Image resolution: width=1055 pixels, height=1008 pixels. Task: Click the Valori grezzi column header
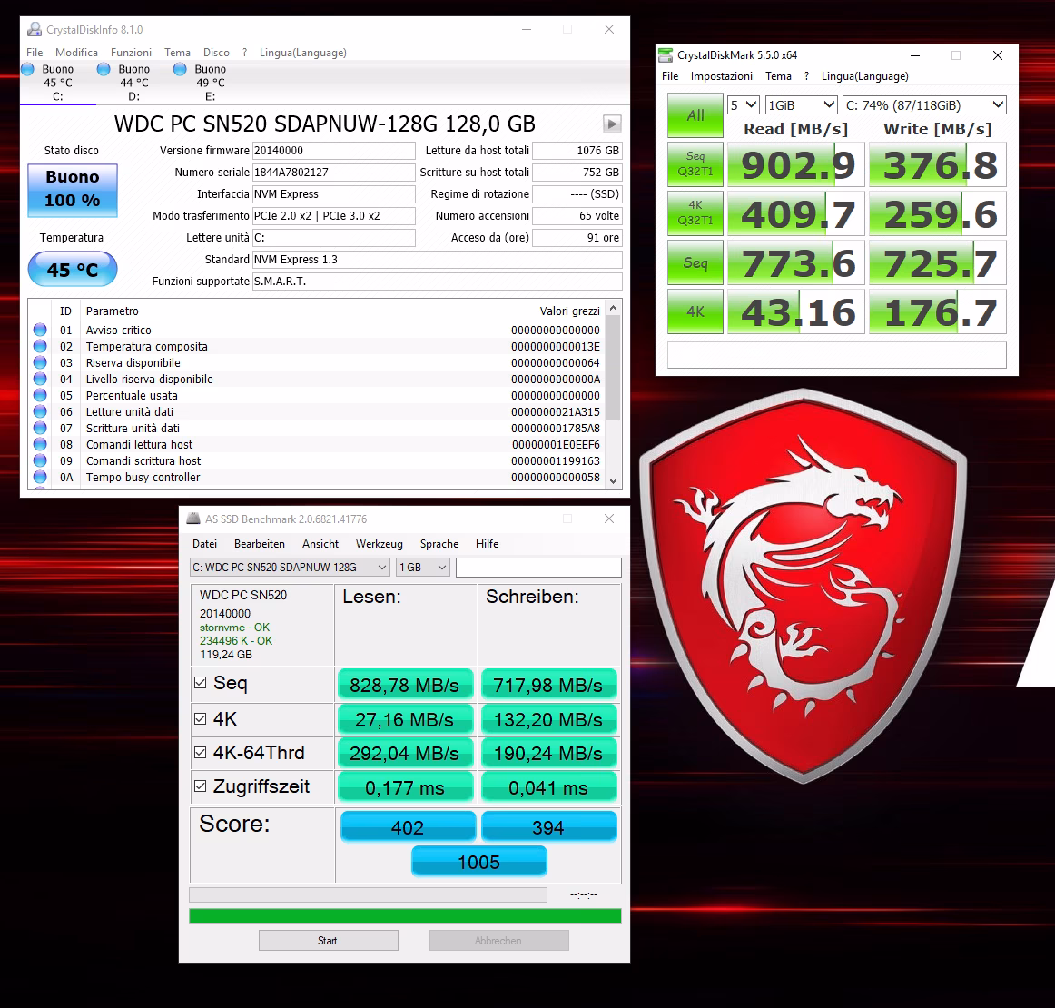pyautogui.click(x=569, y=311)
